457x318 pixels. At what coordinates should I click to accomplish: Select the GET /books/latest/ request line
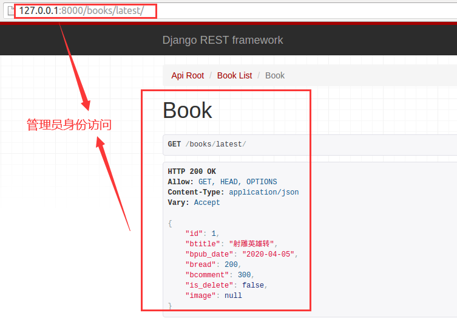206,144
